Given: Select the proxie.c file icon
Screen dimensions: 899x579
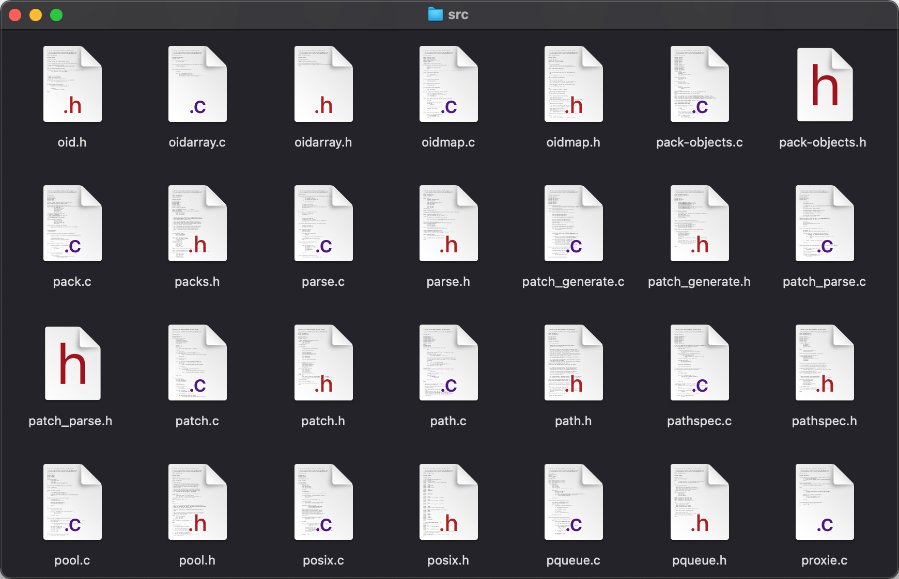Looking at the screenshot, I should point(825,502).
